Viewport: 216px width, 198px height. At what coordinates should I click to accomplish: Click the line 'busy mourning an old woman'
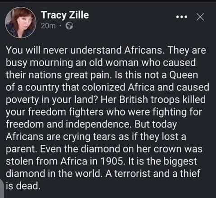click(x=101, y=63)
